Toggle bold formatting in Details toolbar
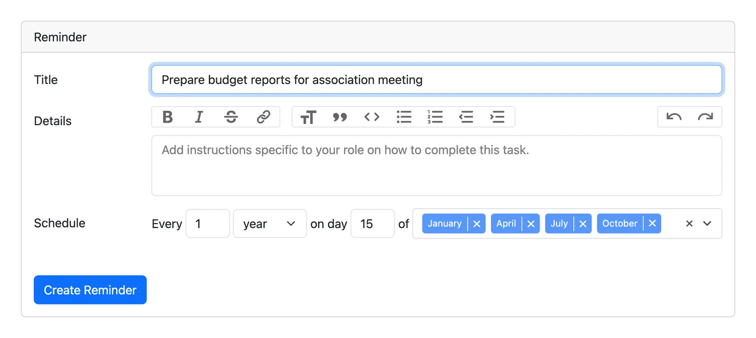This screenshot has width=756, height=338. pos(167,117)
